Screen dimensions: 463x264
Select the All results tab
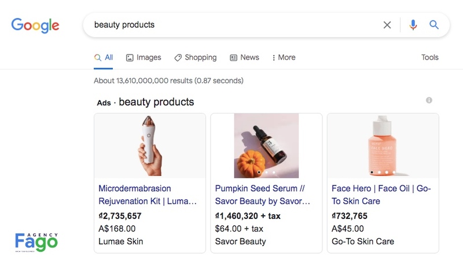coord(104,57)
